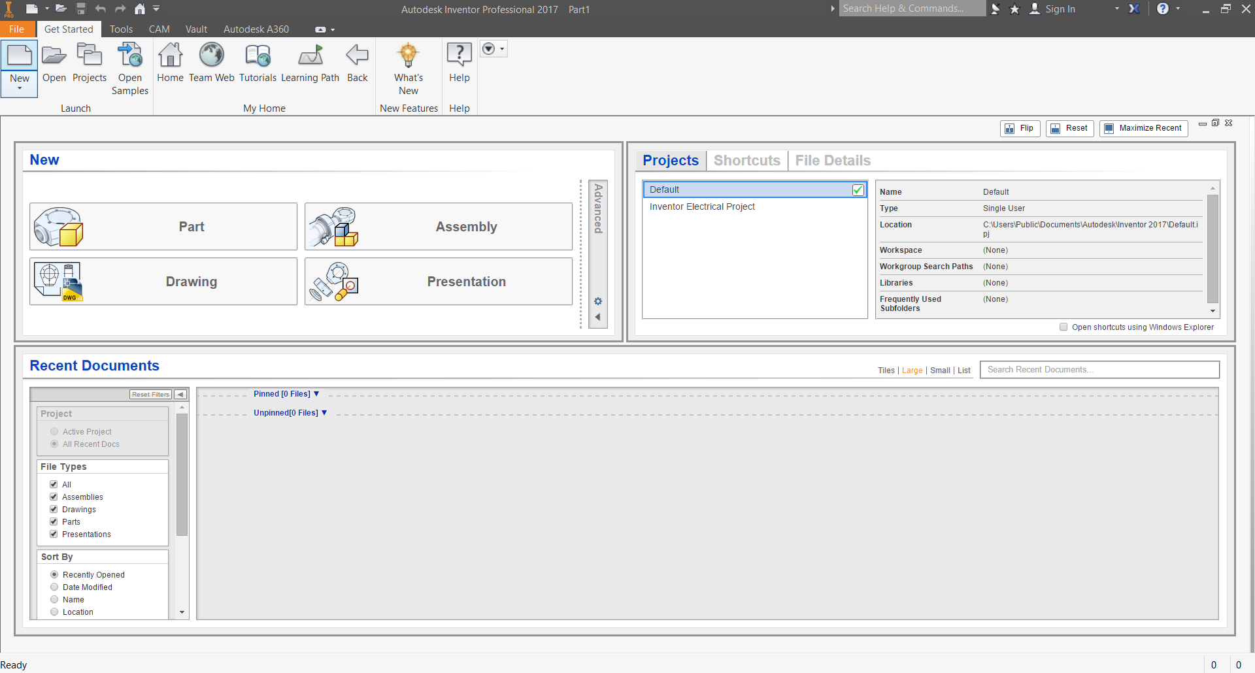Create a new Presentation document

pyautogui.click(x=439, y=282)
